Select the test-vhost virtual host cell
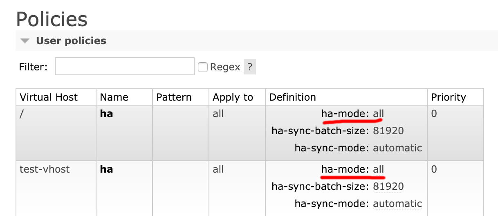This screenshot has width=498, height=216. pos(45,169)
